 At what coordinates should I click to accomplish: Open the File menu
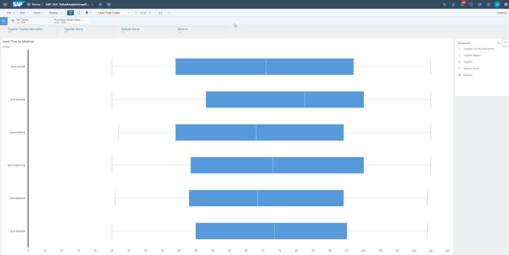click(x=10, y=12)
